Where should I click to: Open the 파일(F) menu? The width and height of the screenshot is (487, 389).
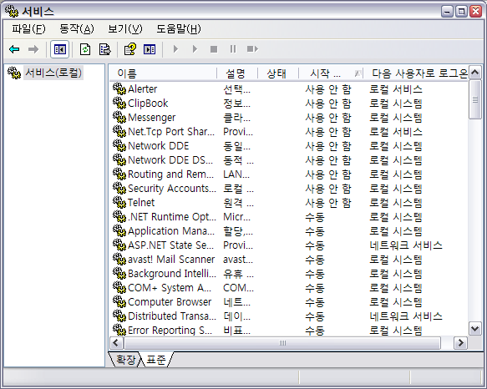point(28,29)
